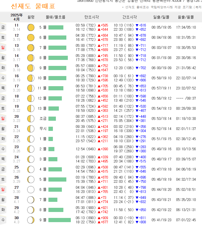Click the 일출/일몰 column header
This screenshot has width=202, height=226.
pyautogui.click(x=161, y=17)
